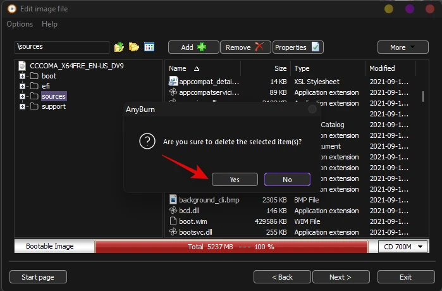Select the boot.wim file icon

[x=173, y=221]
